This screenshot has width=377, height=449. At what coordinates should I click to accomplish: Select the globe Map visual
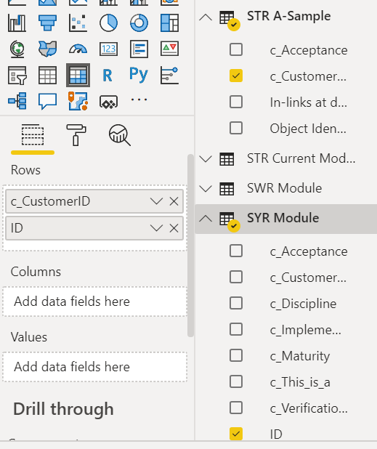point(17,49)
